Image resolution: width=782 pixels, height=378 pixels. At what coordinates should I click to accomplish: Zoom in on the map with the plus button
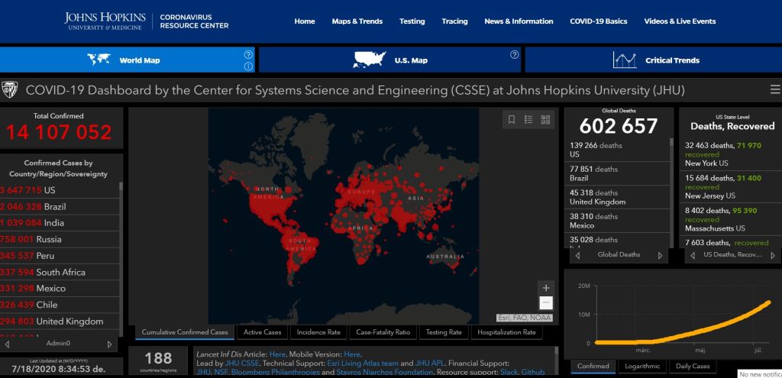pyautogui.click(x=546, y=288)
